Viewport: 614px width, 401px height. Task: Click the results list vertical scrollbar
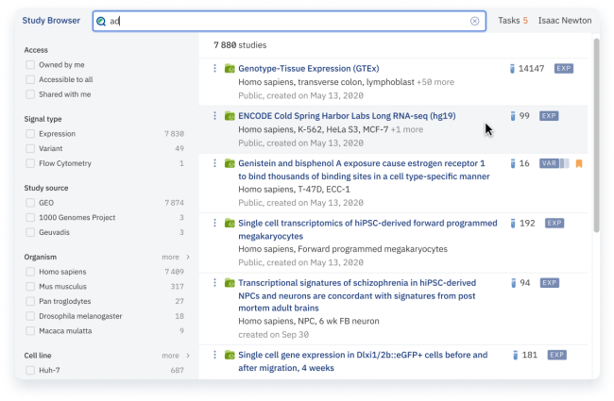596,132
